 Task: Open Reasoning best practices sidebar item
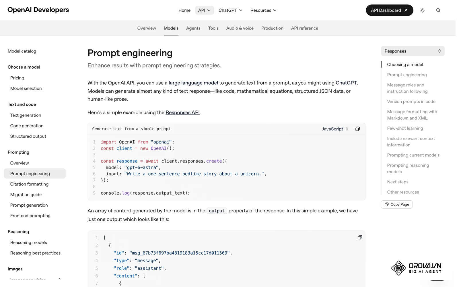[36, 253]
